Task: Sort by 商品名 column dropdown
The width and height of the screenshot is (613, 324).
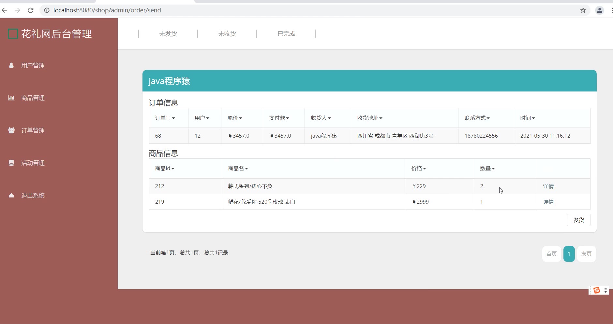Action: click(x=238, y=169)
